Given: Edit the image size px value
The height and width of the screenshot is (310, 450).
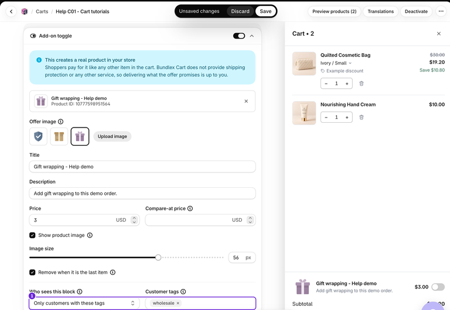Looking at the screenshot, I should (x=242, y=257).
